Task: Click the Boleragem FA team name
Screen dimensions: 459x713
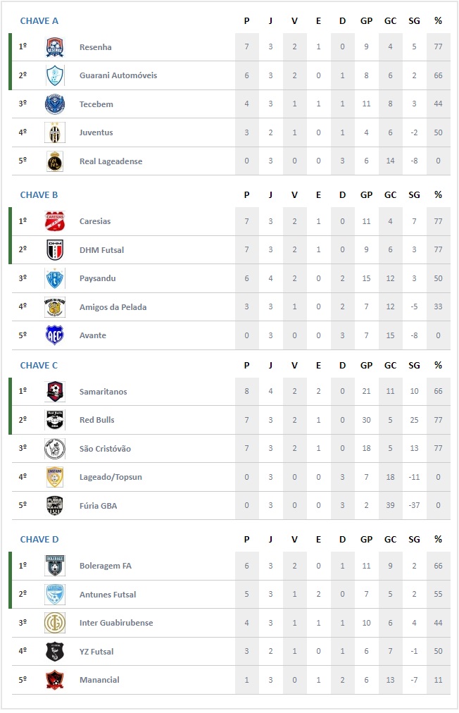Action: tap(106, 566)
